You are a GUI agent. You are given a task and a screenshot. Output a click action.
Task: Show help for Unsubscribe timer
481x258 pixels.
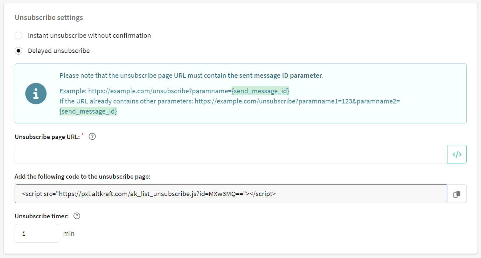pyautogui.click(x=77, y=216)
